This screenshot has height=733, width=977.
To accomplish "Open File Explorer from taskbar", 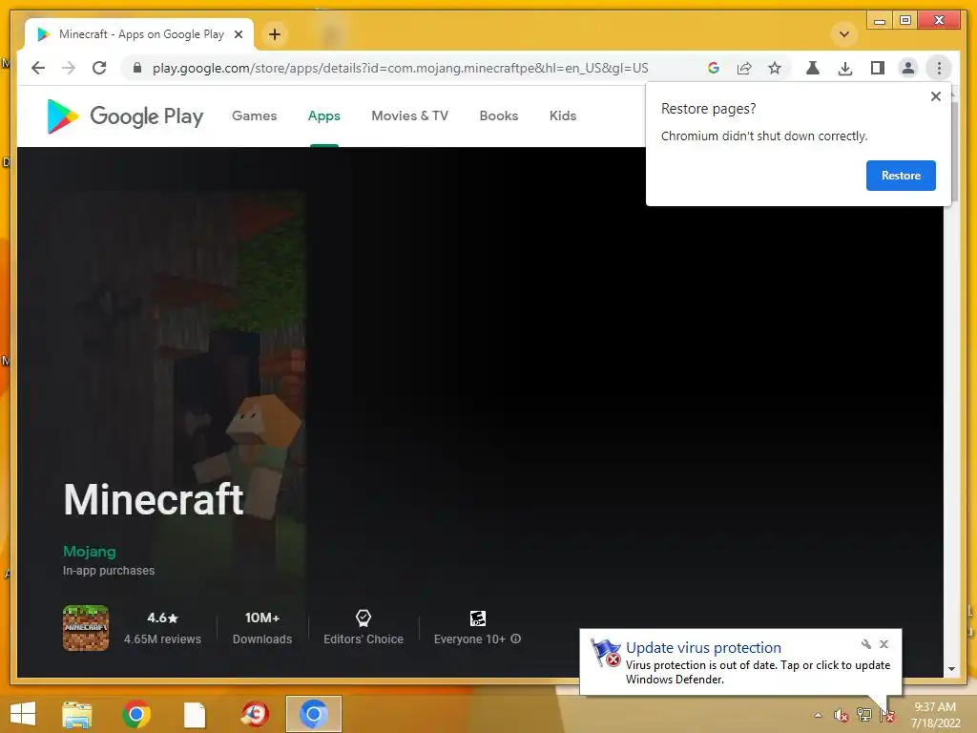I will pyautogui.click(x=76, y=714).
